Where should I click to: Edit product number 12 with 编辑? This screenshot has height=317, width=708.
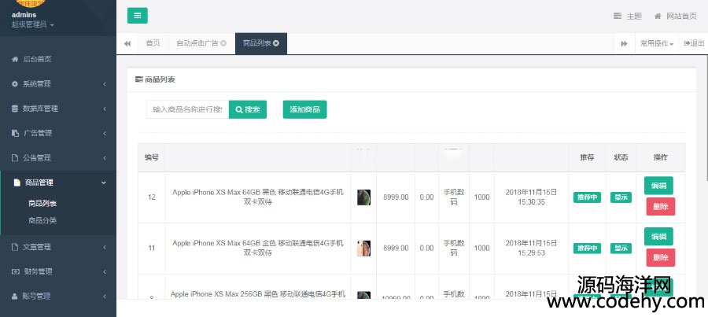(x=658, y=186)
